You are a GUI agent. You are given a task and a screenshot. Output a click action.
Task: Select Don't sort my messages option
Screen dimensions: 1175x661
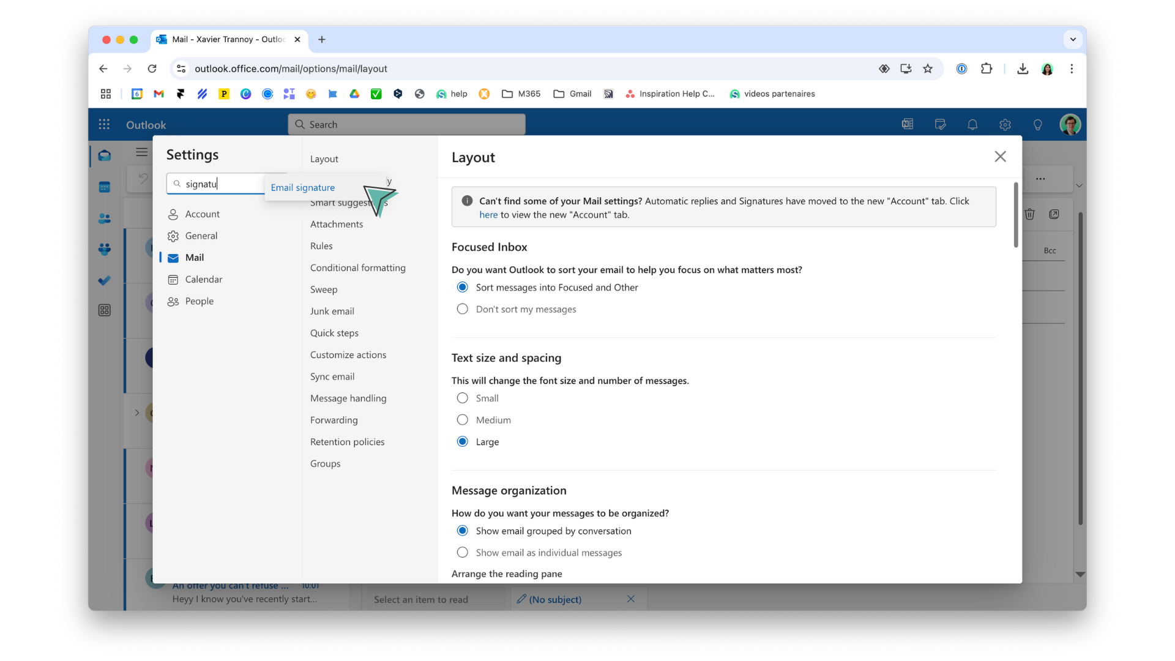[x=463, y=309]
